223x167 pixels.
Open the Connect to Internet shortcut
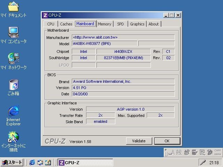[x=13, y=137]
